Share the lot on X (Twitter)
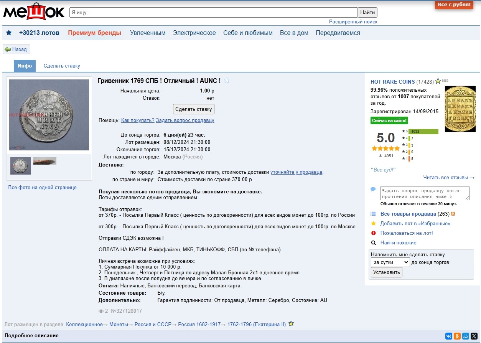Image resolution: width=481 pixels, height=343 pixels. point(474,336)
